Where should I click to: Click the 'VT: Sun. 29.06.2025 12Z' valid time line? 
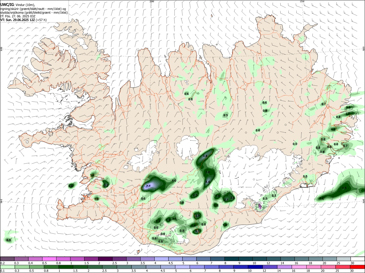[x=23, y=20]
